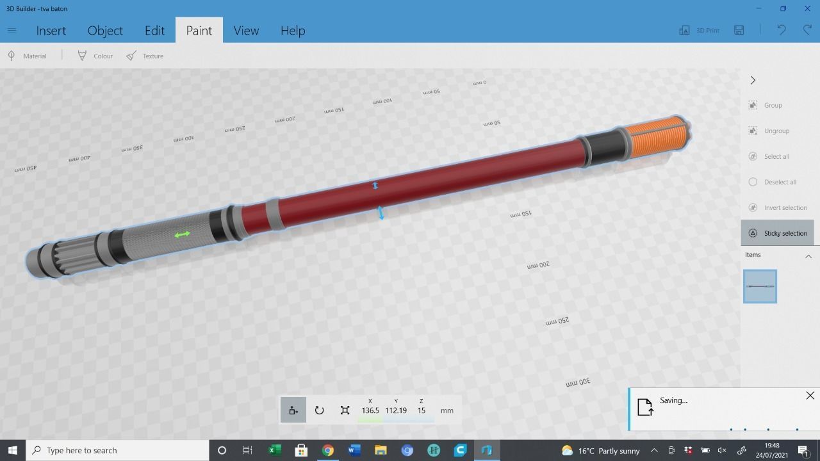This screenshot has height=461, width=820.
Task: Choose the Colour paint tool
Action: coord(95,56)
